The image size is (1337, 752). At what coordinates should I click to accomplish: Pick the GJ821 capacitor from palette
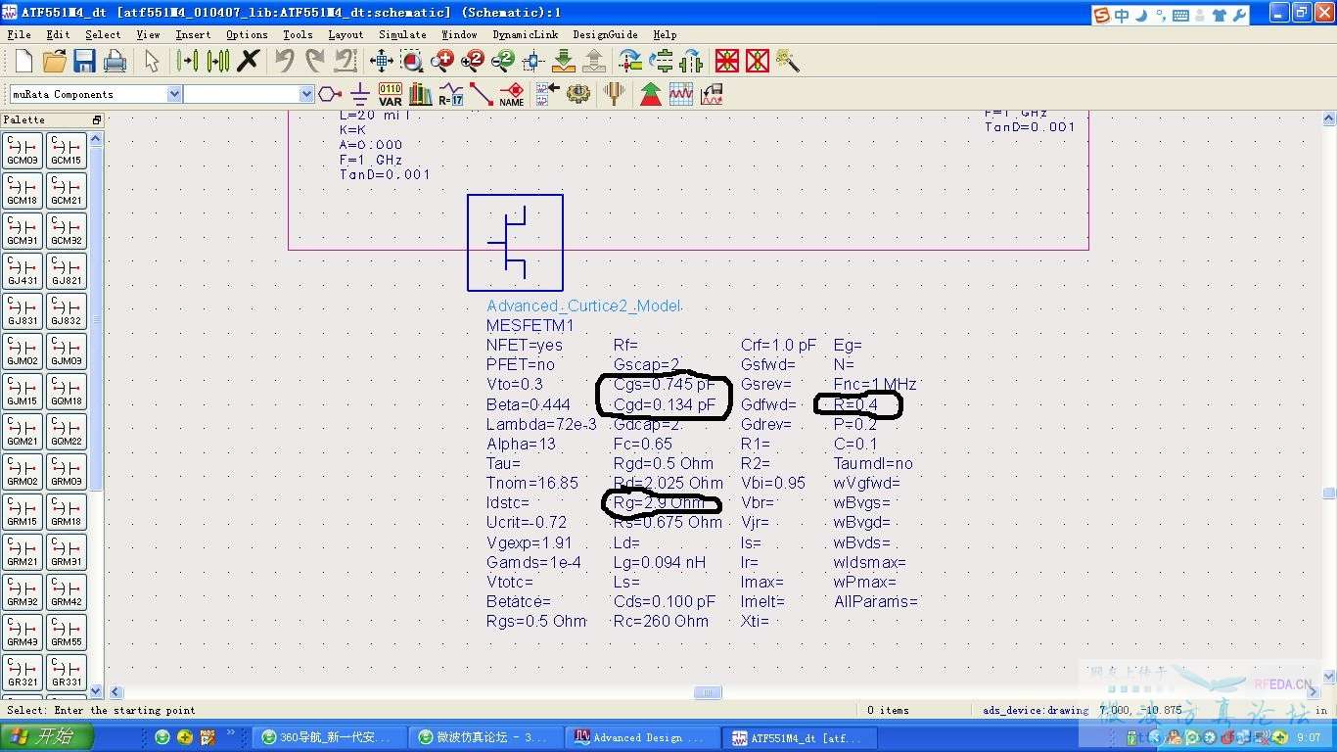point(67,271)
